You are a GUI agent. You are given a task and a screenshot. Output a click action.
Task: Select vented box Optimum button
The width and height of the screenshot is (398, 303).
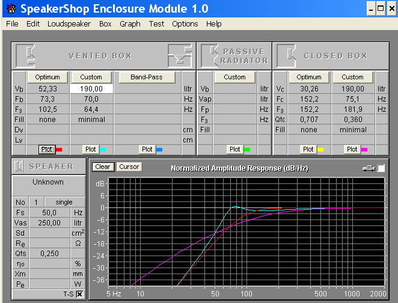[47, 77]
